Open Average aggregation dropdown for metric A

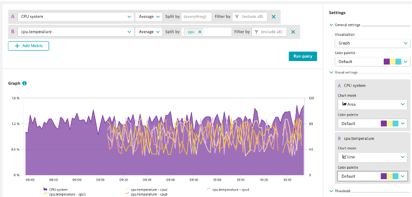pyautogui.click(x=149, y=16)
